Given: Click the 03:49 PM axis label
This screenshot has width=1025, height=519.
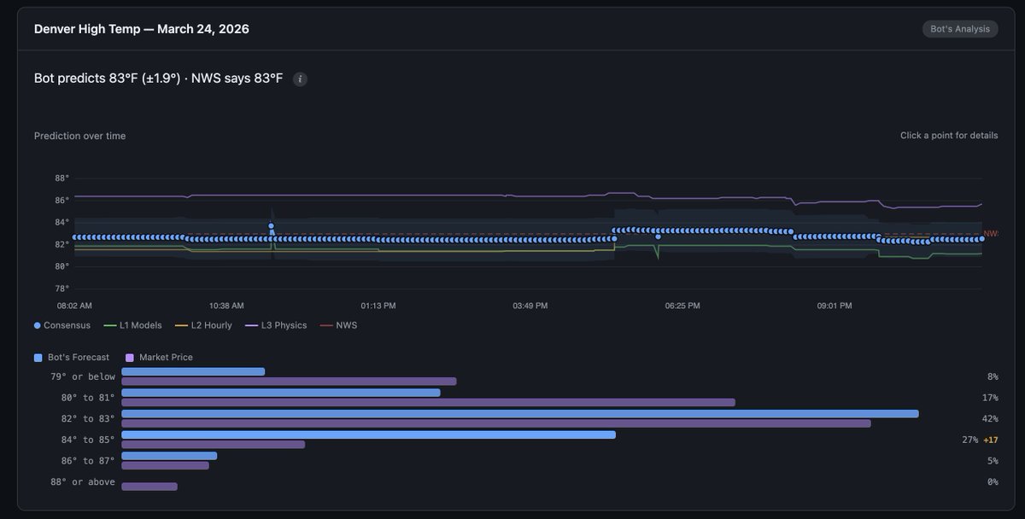Looking at the screenshot, I should tap(530, 306).
